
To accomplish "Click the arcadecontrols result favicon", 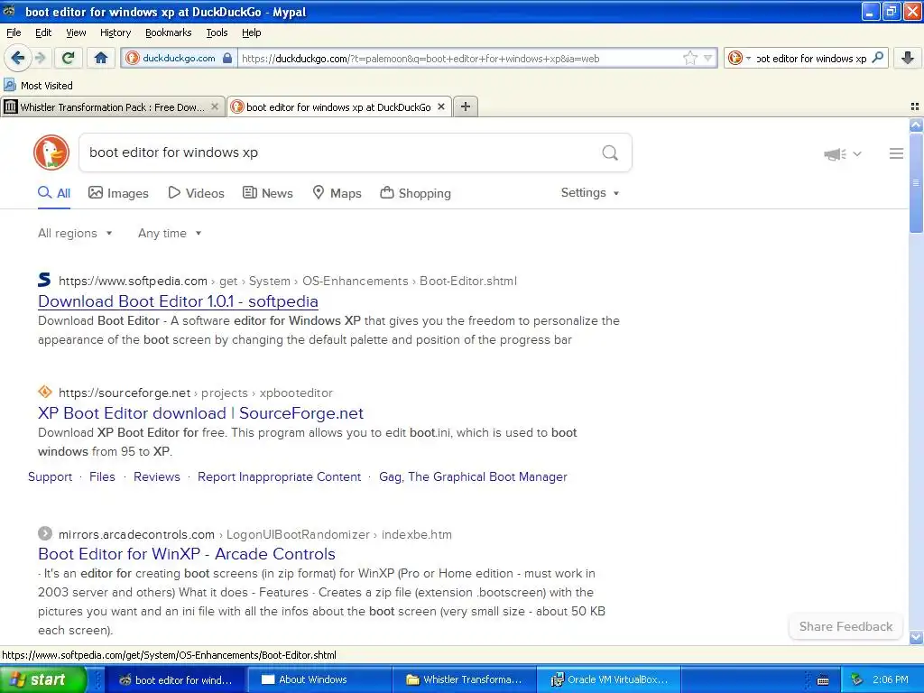I will pyautogui.click(x=45, y=533).
